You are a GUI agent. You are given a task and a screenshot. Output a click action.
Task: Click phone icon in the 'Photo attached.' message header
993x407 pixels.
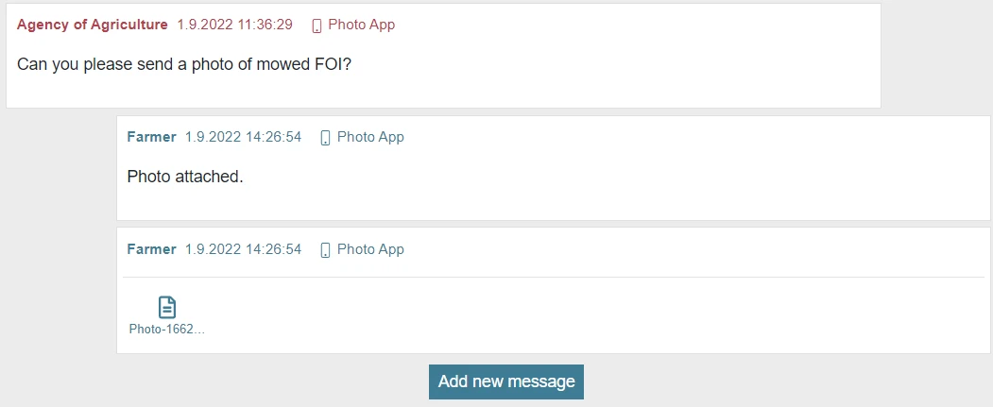tap(325, 138)
